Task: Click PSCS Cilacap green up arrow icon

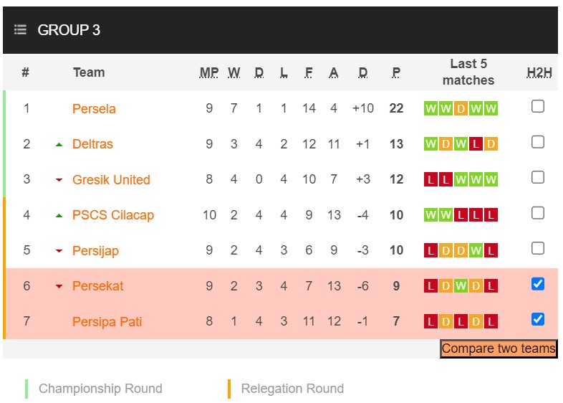Action: pyautogui.click(x=59, y=215)
